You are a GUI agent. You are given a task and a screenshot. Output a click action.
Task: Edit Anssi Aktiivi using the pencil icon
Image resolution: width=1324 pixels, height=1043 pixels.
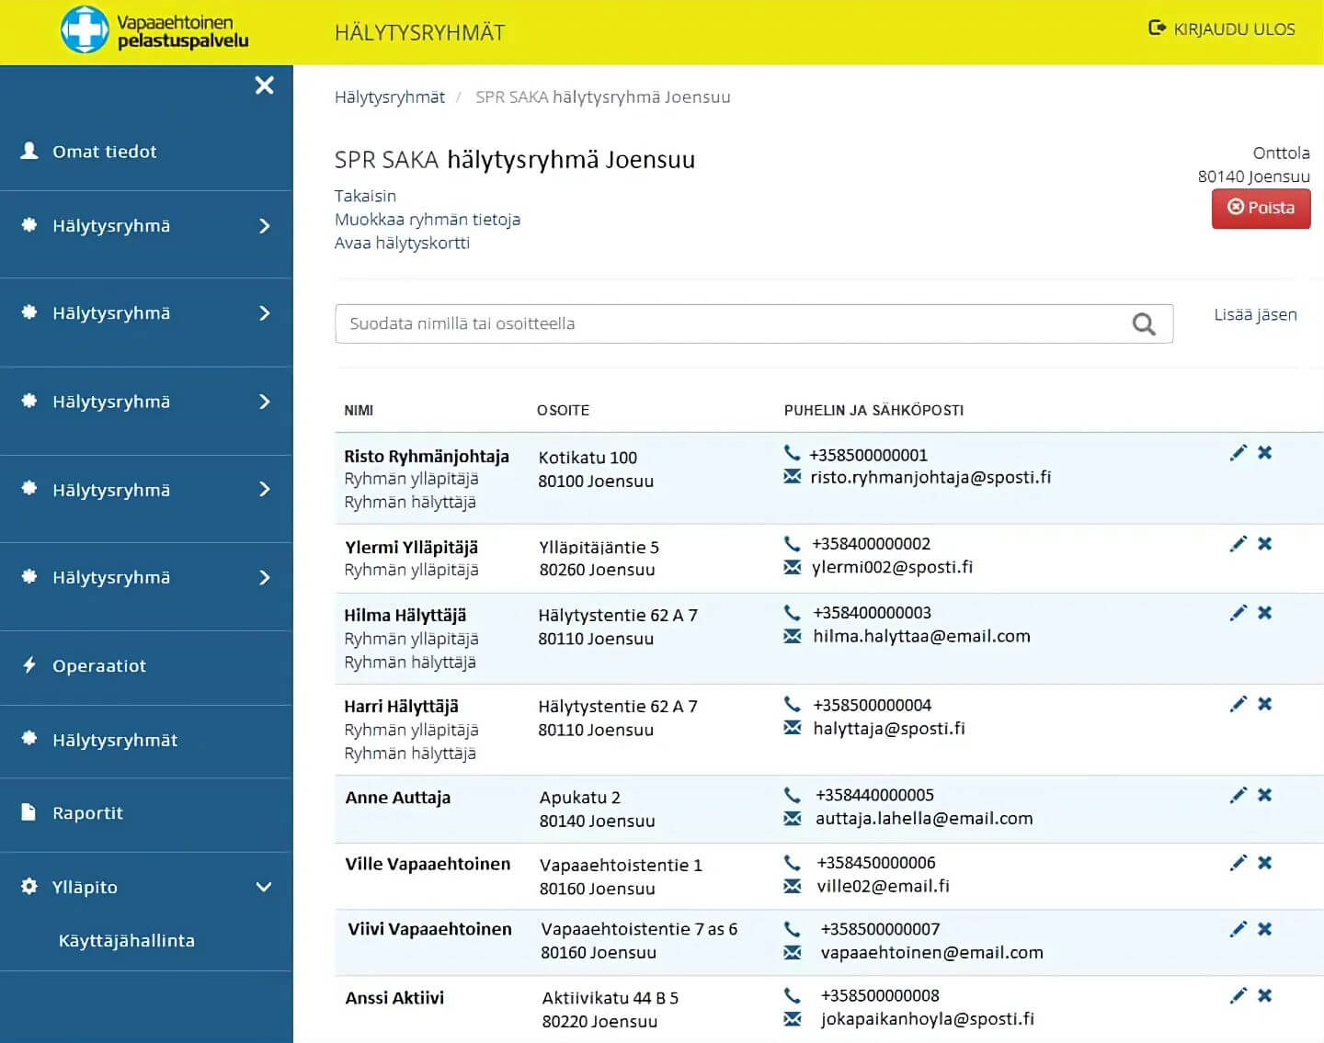(x=1238, y=996)
